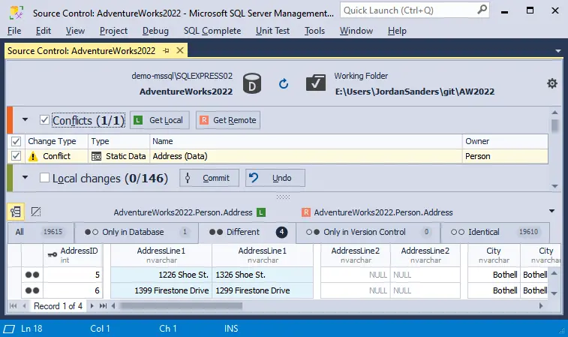Click the Address (Data) name cell
Image resolution: width=568 pixels, height=337 pixels.
(x=305, y=156)
